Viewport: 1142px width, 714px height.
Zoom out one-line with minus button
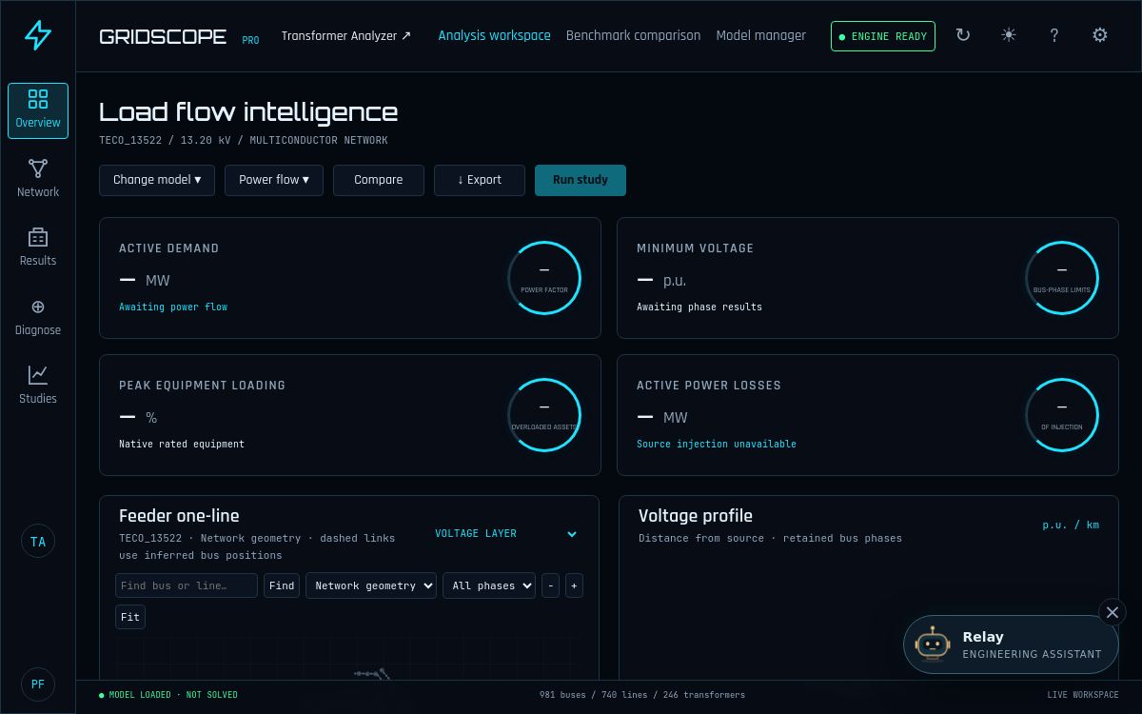click(x=550, y=585)
